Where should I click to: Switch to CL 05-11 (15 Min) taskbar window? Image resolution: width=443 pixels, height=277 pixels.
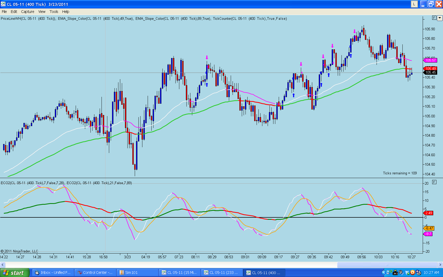tap(180, 273)
